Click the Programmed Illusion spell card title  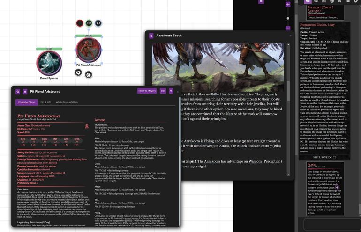coord(317,25)
